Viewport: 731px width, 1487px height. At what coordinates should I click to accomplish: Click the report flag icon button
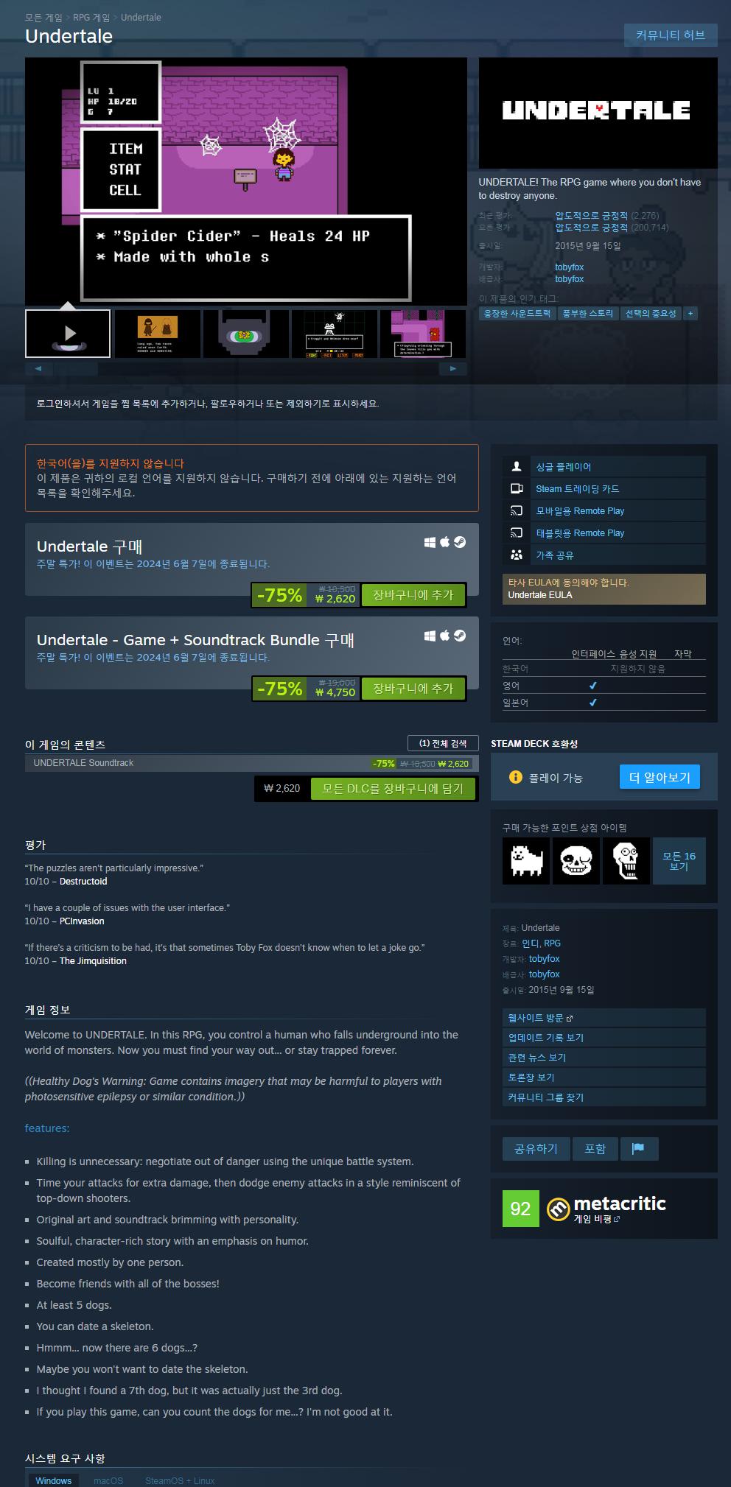(639, 1148)
